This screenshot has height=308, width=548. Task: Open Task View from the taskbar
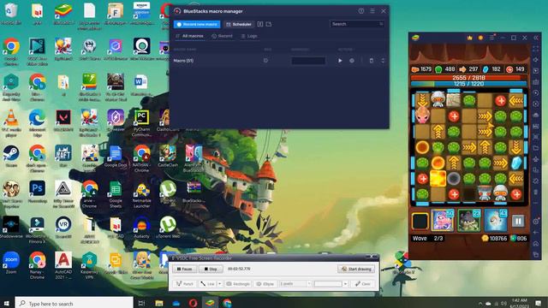coord(141,303)
